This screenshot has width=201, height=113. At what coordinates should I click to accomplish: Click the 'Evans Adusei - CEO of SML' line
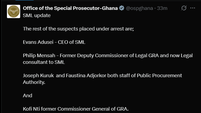tap(54, 42)
